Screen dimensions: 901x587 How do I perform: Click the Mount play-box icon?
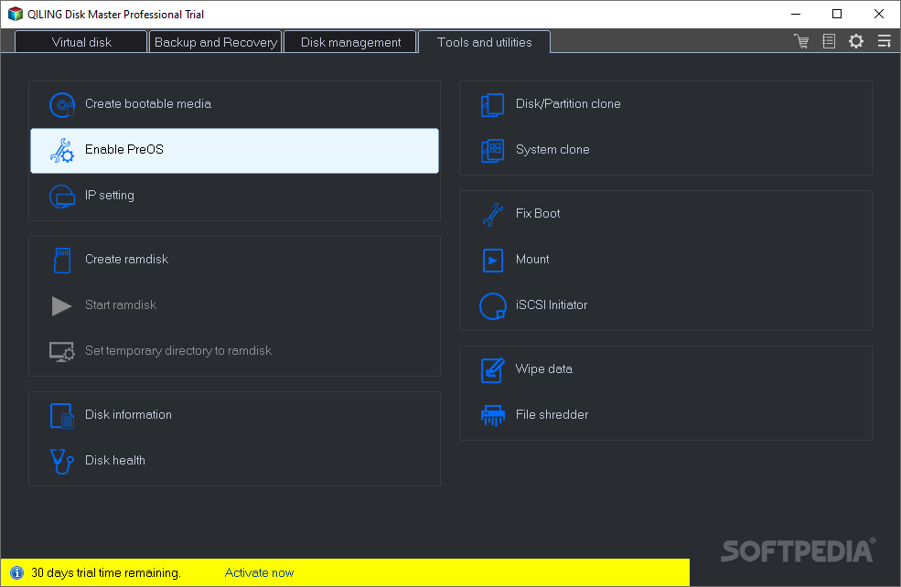[492, 261]
